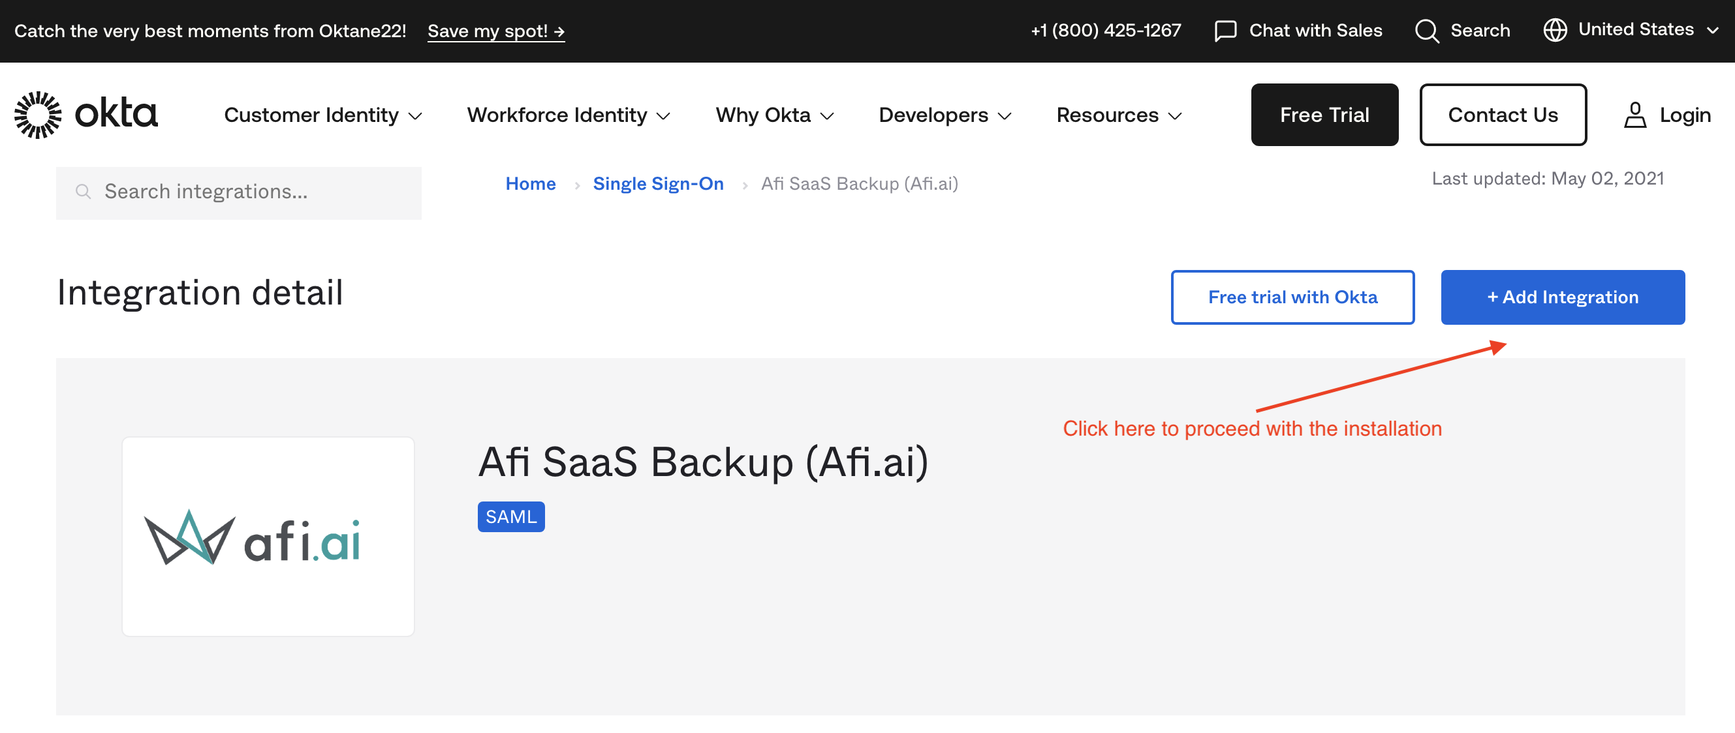Click the Add Integration button
The width and height of the screenshot is (1735, 733).
(1562, 297)
